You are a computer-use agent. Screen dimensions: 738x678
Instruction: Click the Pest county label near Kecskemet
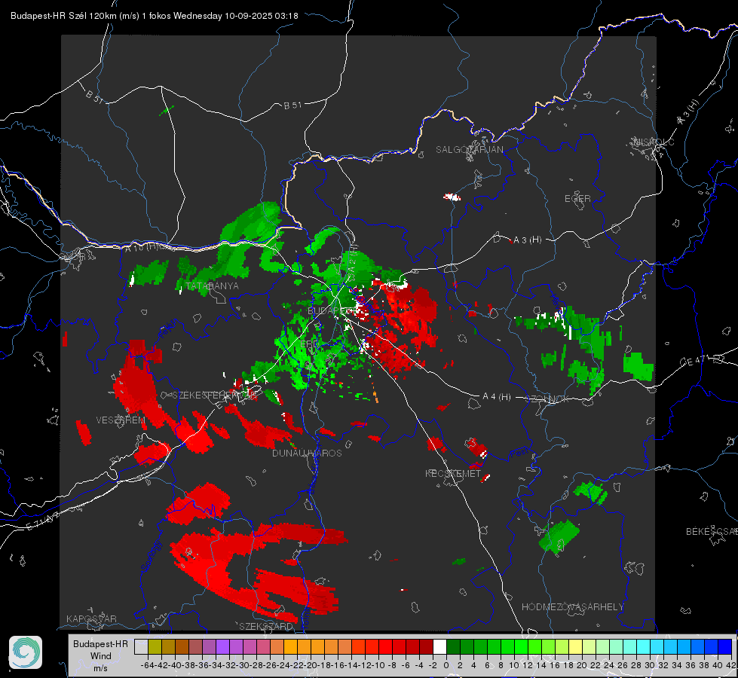click(519, 453)
